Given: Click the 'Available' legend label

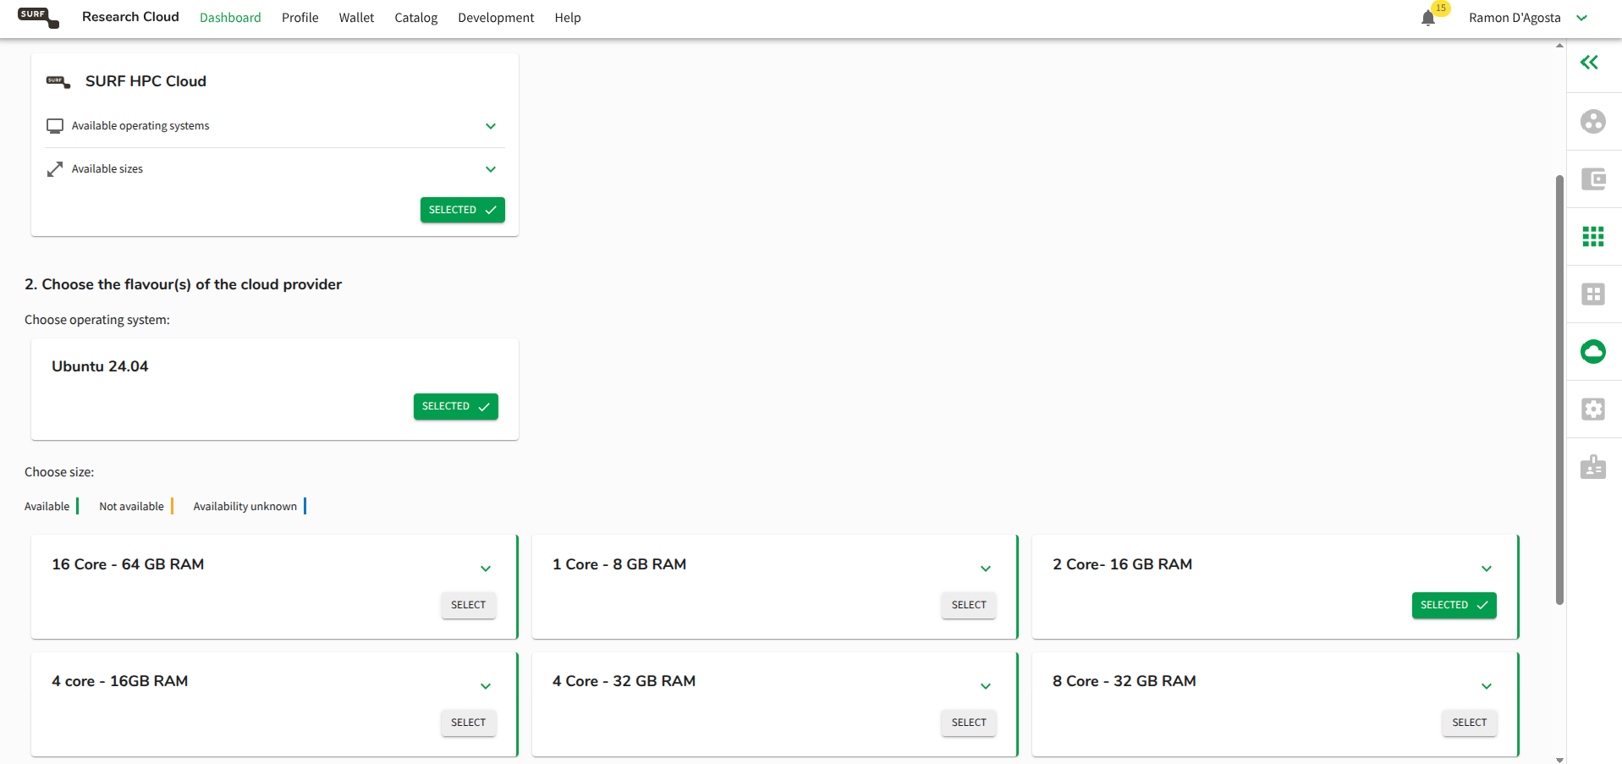Looking at the screenshot, I should [x=47, y=507].
